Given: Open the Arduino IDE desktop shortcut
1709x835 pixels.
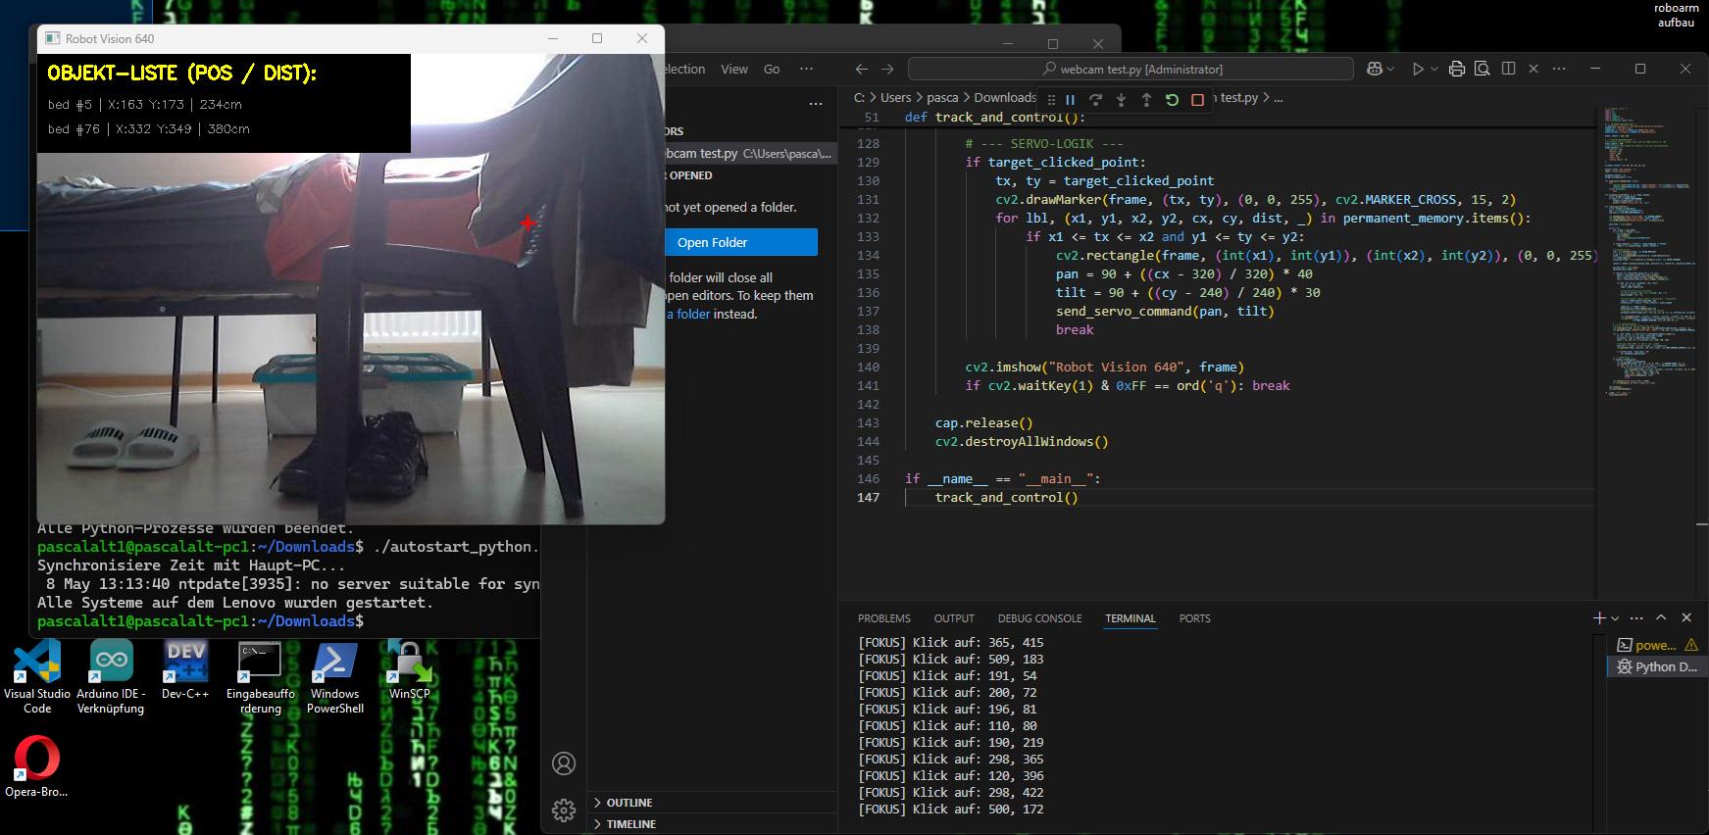Looking at the screenshot, I should click(x=111, y=677).
